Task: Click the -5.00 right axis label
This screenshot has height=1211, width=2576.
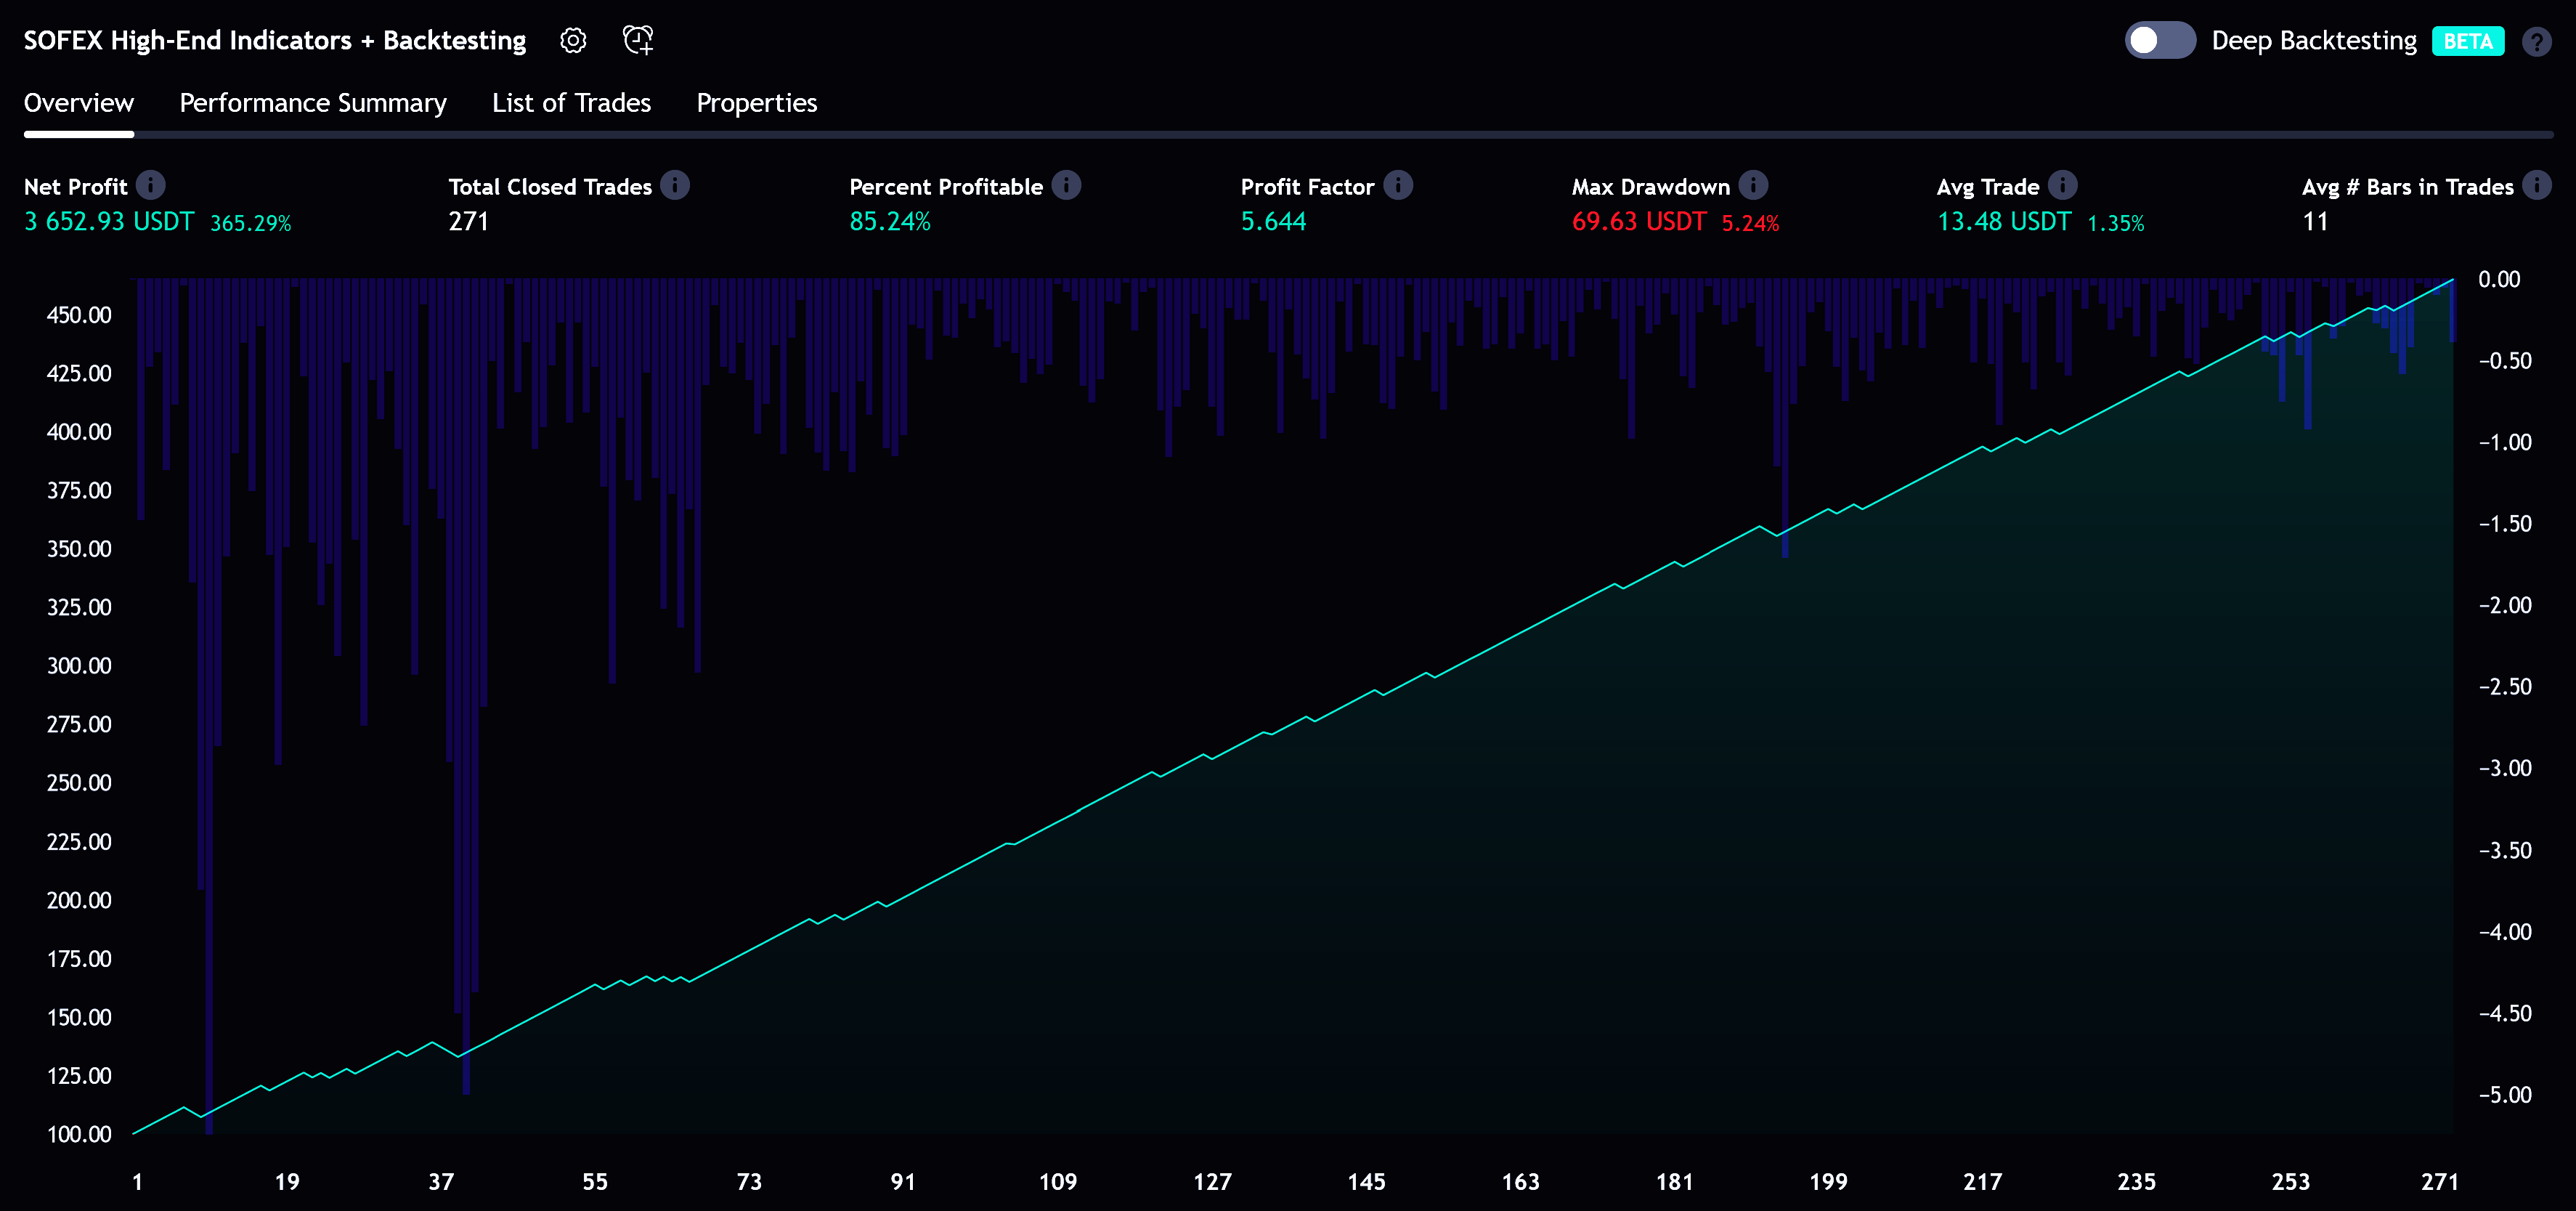Action: tap(2505, 1095)
